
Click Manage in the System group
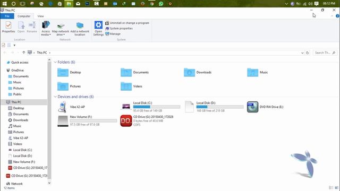pos(113,34)
